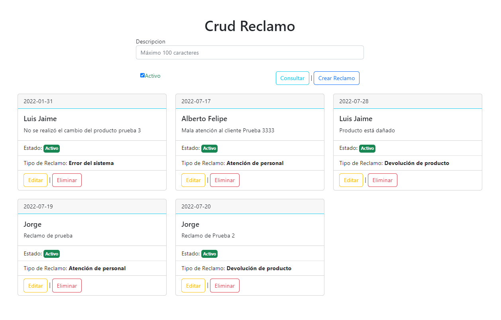This screenshot has height=320, width=501.
Task: Click the Activo badge on the 2022-01-31 card
Action: tap(51, 148)
